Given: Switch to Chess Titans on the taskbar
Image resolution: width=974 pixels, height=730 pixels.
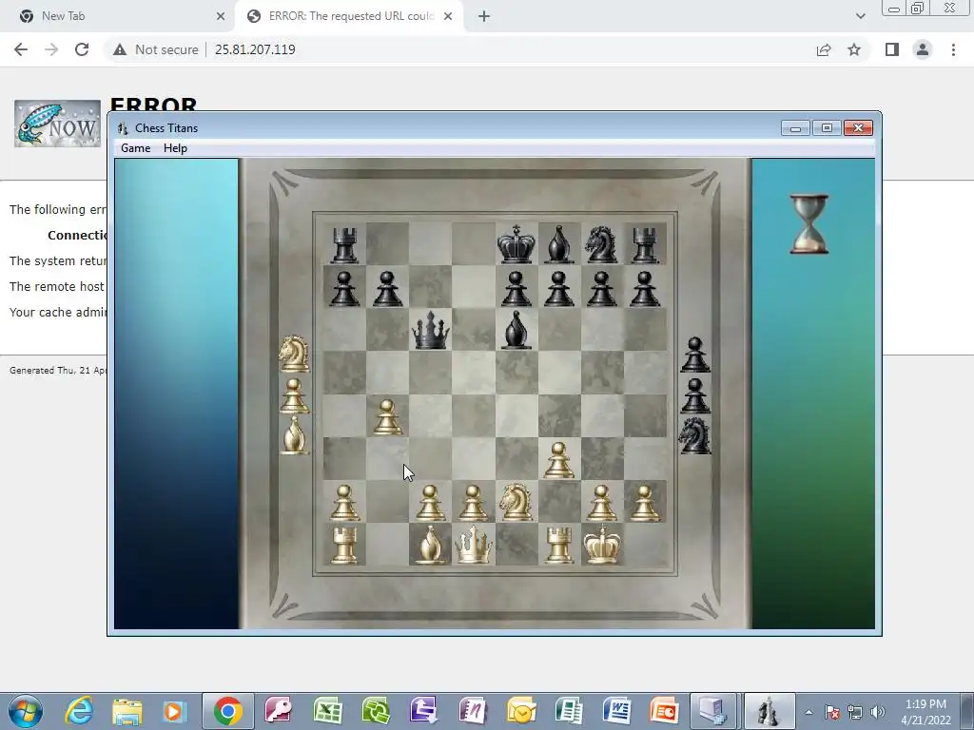Looking at the screenshot, I should click(769, 711).
